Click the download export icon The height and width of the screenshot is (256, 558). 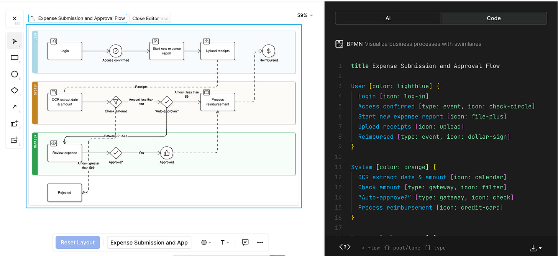(x=533, y=248)
